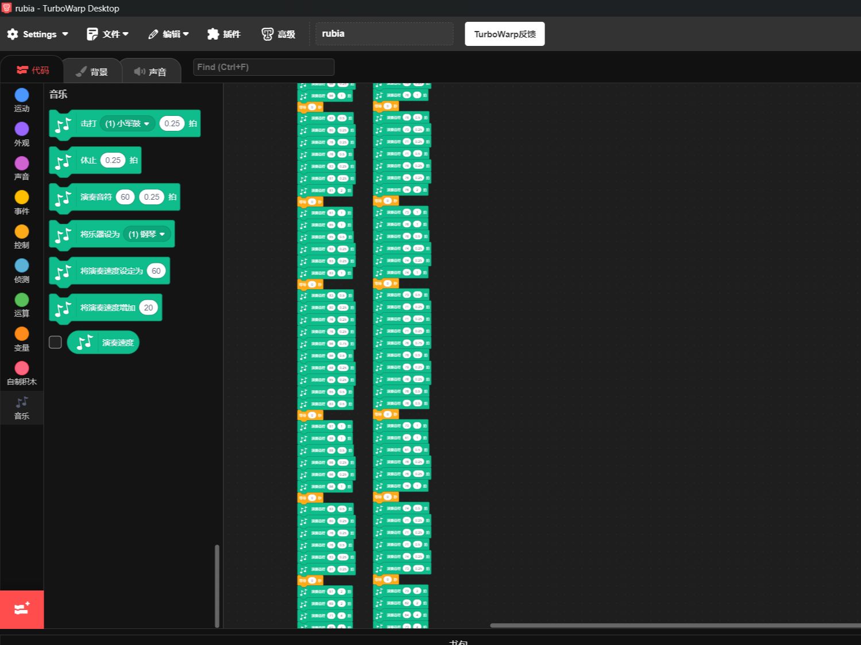Open the 文件 menu
This screenshot has width=861, height=645.
click(x=108, y=34)
